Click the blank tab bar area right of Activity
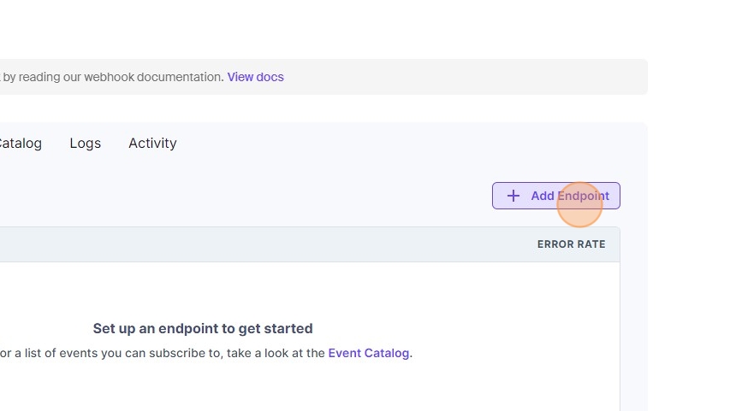736x411 pixels. [385, 144]
